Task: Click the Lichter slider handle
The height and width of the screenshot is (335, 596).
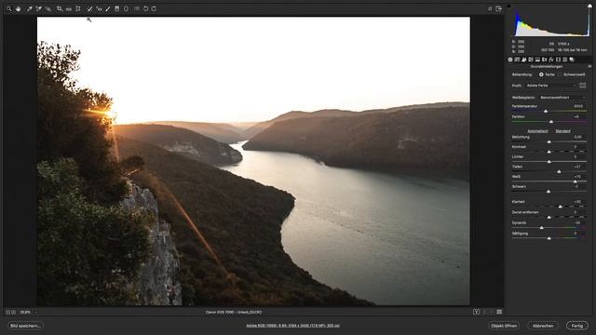Action: tap(549, 161)
